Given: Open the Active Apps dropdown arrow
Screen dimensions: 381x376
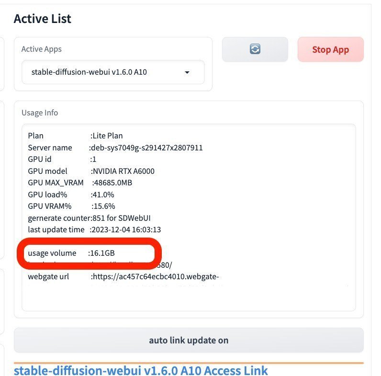Looking at the screenshot, I should [x=187, y=72].
